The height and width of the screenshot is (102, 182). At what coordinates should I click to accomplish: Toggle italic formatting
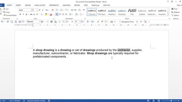23,14
